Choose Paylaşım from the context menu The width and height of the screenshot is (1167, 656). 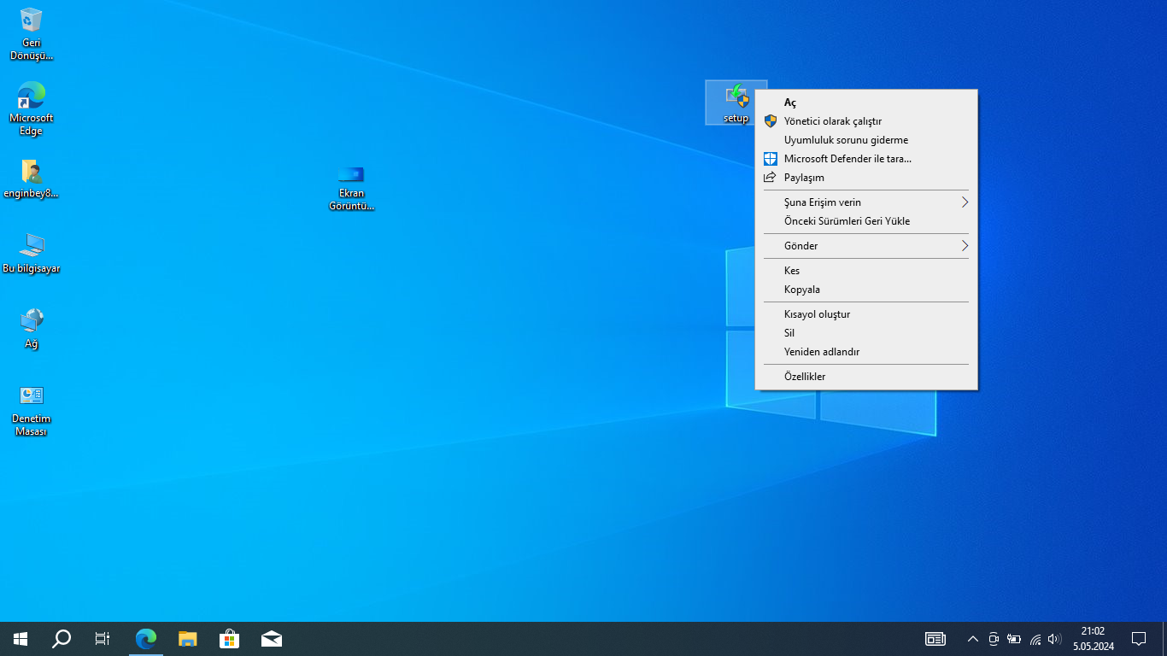click(x=866, y=178)
